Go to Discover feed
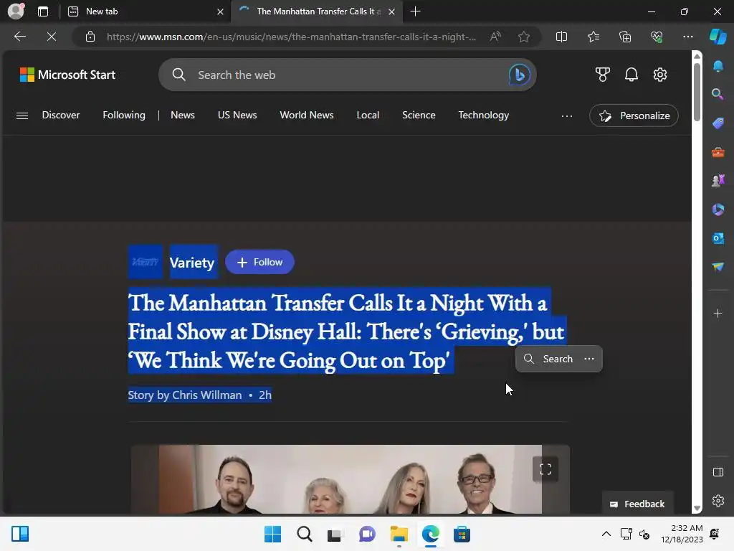 [x=61, y=116]
